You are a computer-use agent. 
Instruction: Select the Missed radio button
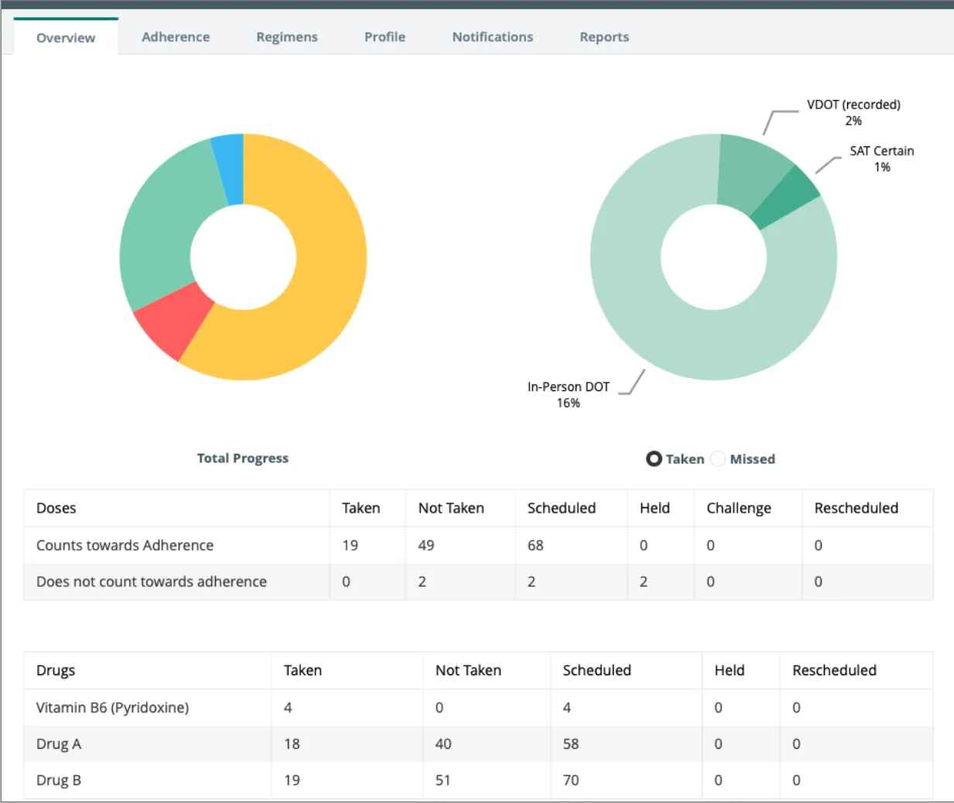pos(718,459)
